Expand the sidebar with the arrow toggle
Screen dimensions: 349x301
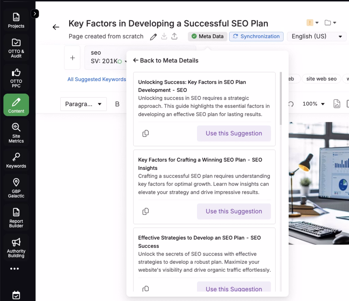pyautogui.click(x=35, y=14)
